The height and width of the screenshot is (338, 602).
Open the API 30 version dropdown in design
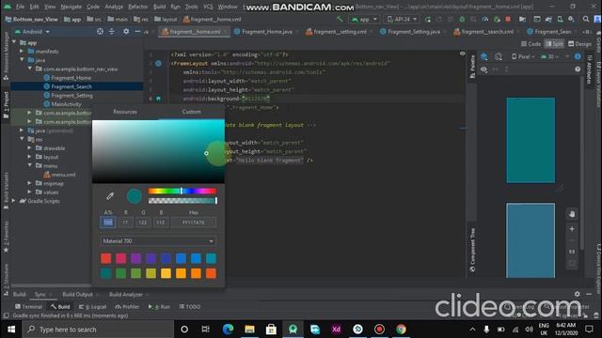pyautogui.click(x=549, y=56)
